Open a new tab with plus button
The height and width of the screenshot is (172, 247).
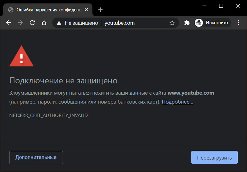[100, 10]
